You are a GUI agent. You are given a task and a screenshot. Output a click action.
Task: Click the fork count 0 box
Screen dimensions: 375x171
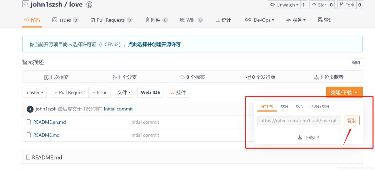[x=360, y=5]
